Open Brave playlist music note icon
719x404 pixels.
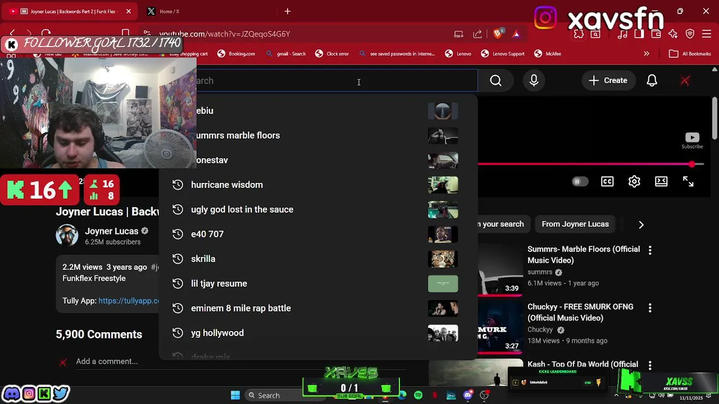point(622,34)
